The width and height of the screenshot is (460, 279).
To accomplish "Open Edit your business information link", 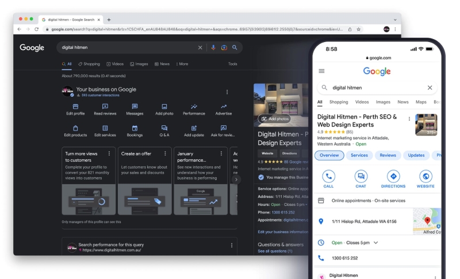I will click(x=283, y=232).
